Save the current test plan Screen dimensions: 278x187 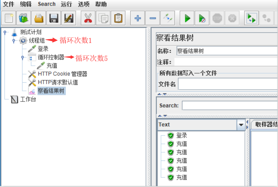(x=53, y=18)
